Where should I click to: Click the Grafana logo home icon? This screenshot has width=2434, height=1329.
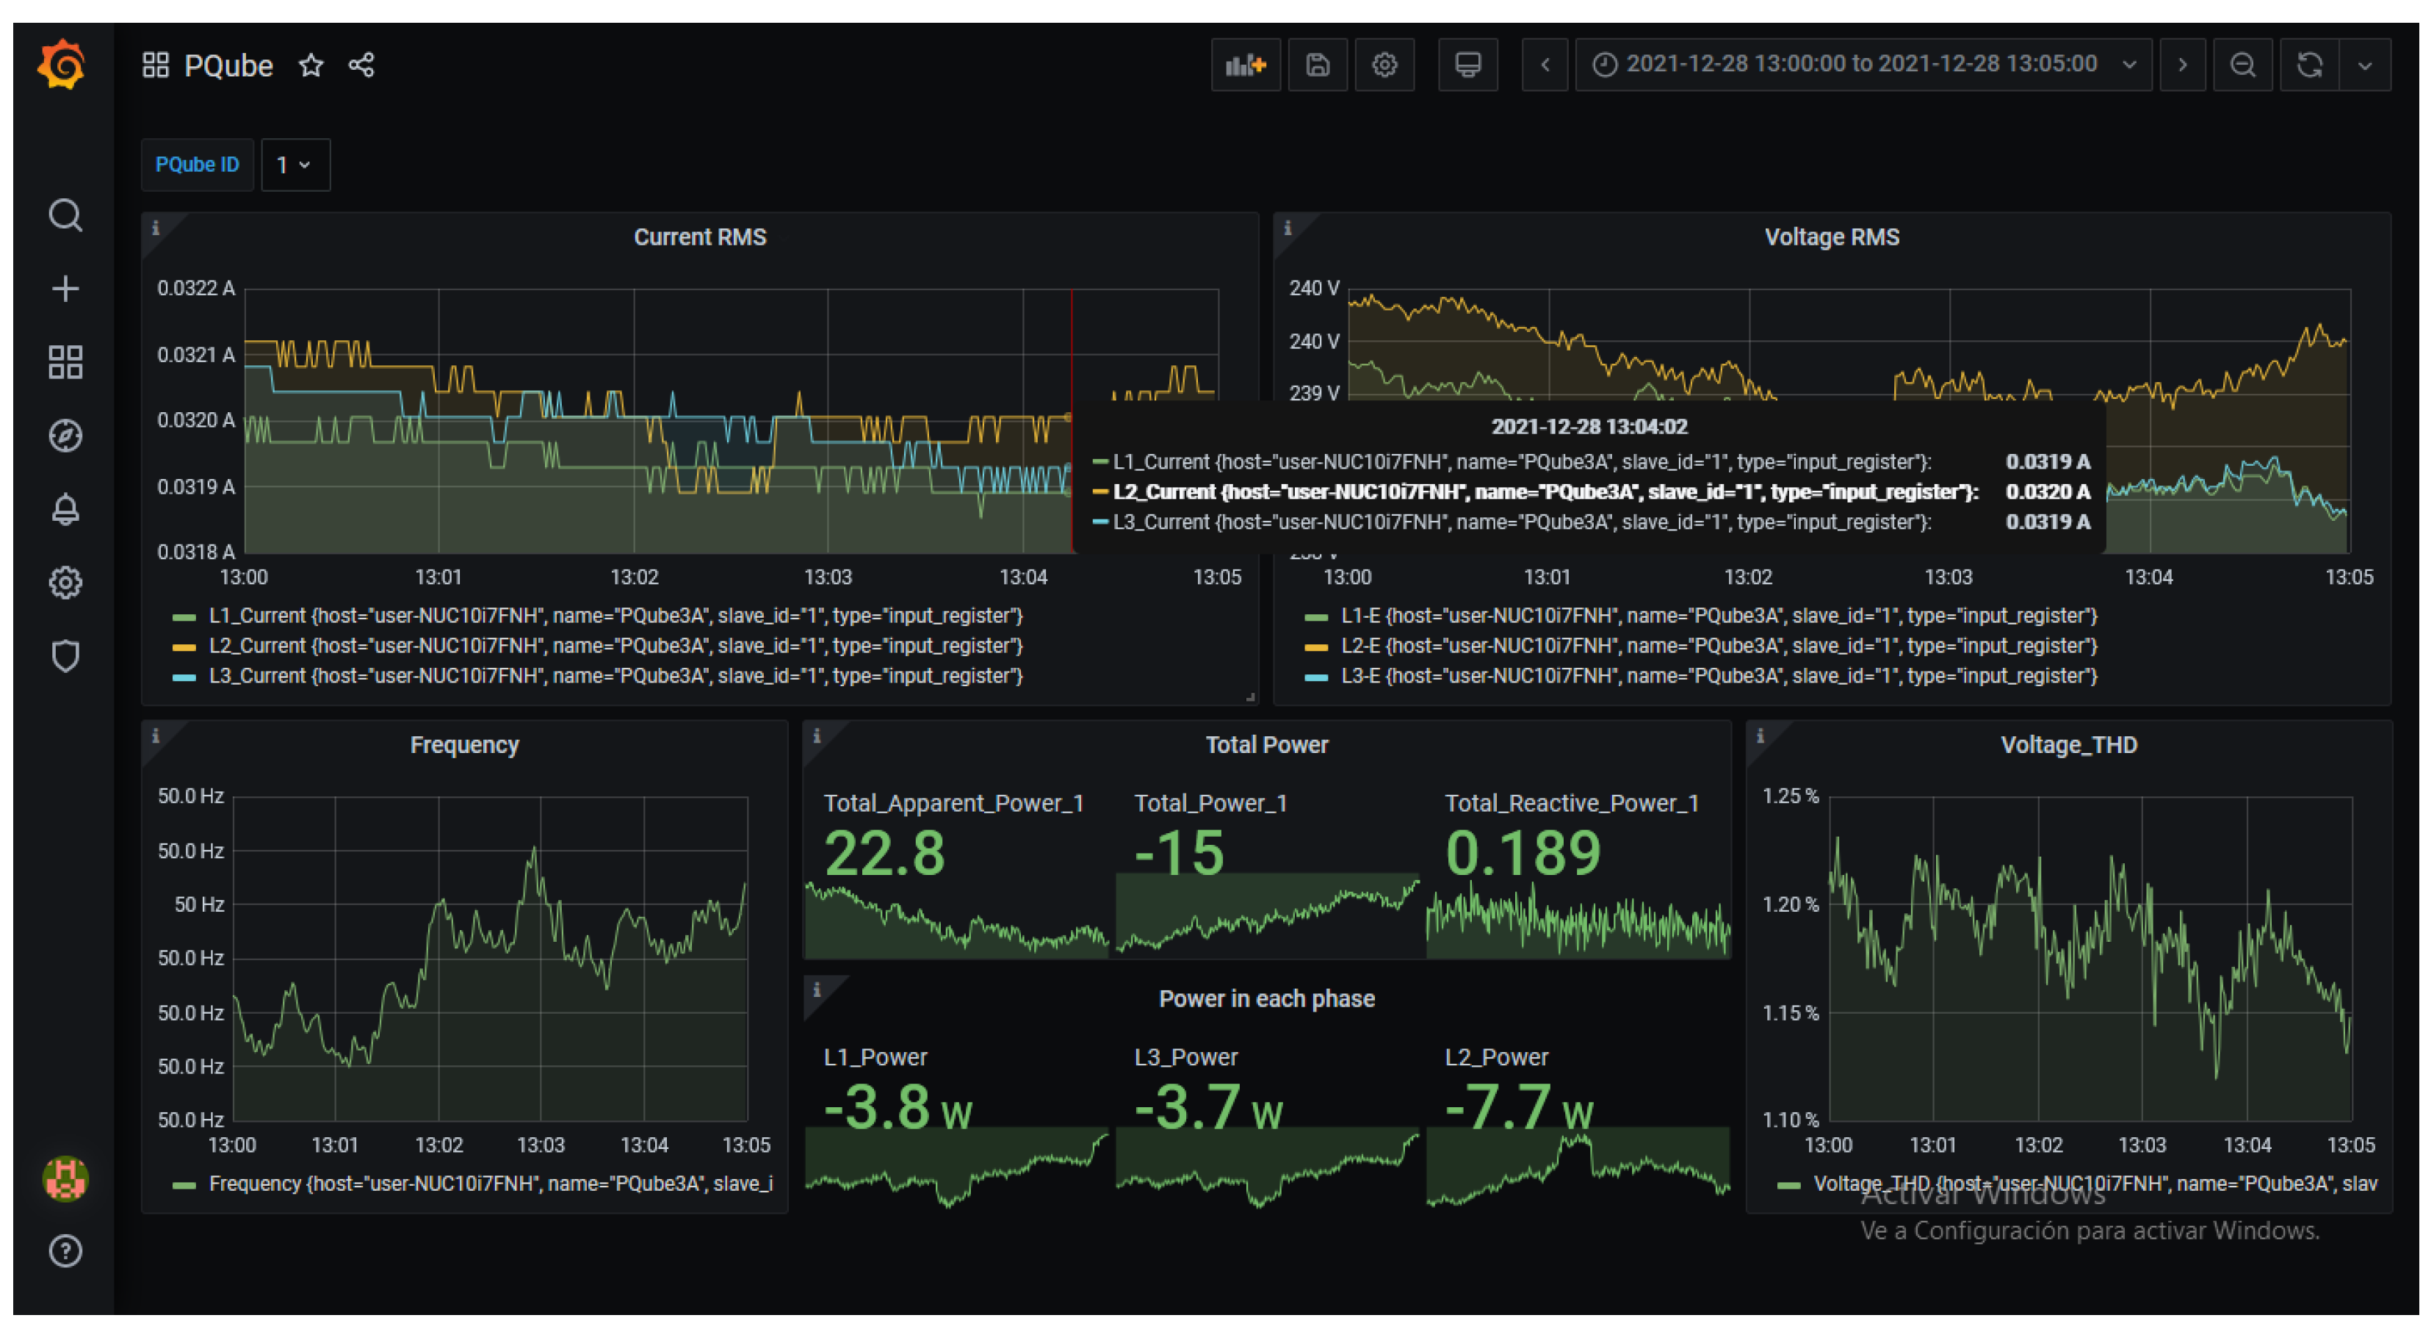point(62,65)
